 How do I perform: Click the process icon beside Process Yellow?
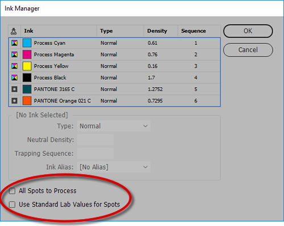tap(14, 66)
